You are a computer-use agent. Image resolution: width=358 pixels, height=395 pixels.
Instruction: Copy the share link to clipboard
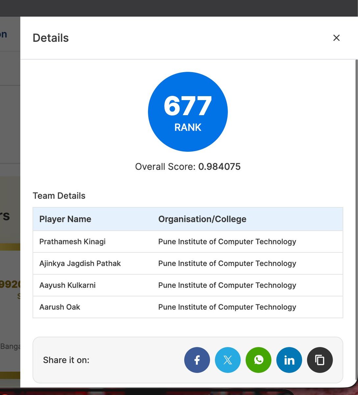tap(320, 360)
